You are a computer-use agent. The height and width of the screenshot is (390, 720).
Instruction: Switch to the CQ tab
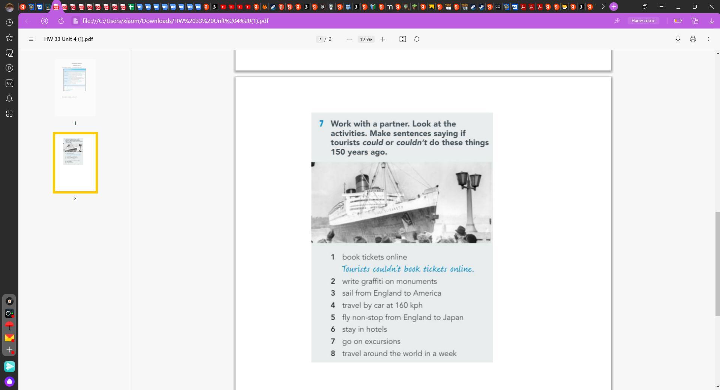pos(498,7)
